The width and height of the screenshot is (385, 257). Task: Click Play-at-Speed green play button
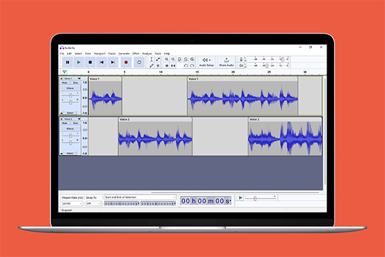[240, 198]
